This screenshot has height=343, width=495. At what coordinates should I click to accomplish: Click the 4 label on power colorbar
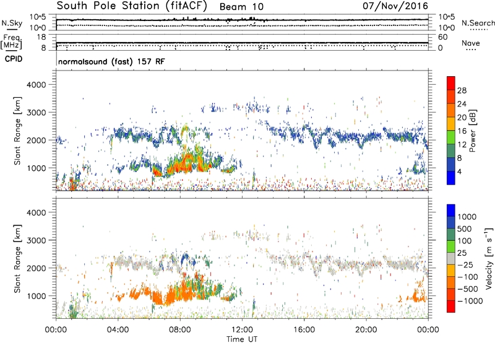tap(459, 171)
